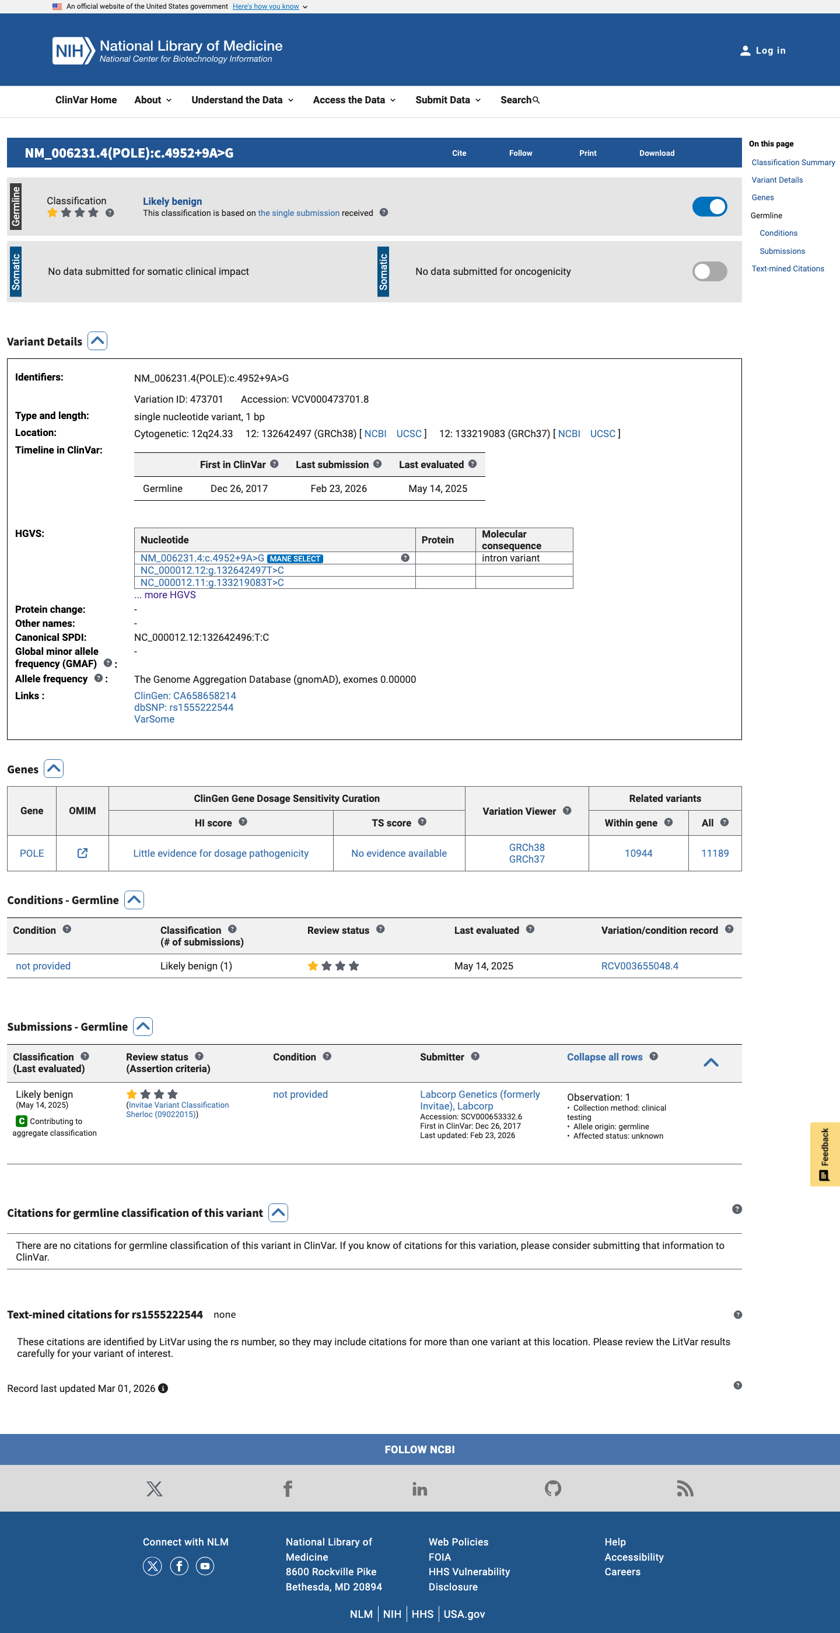Open POLE gene link
Viewport: 840px width, 1633px height.
coord(32,853)
